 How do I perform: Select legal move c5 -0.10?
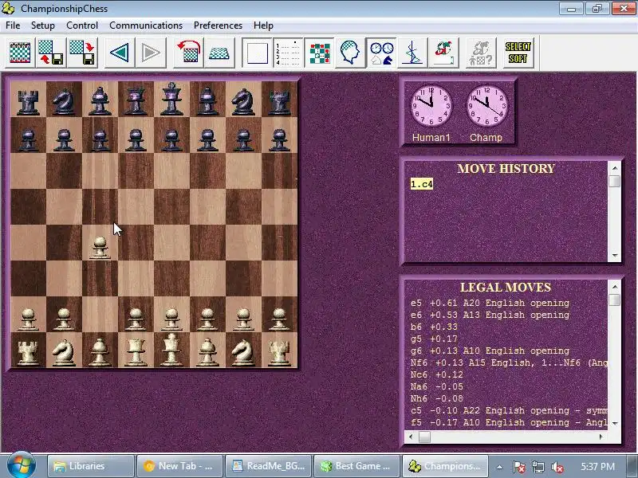[509, 410]
